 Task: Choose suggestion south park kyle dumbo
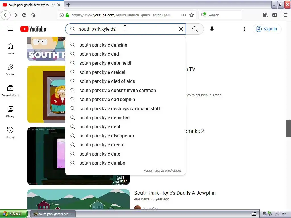pos(125,163)
